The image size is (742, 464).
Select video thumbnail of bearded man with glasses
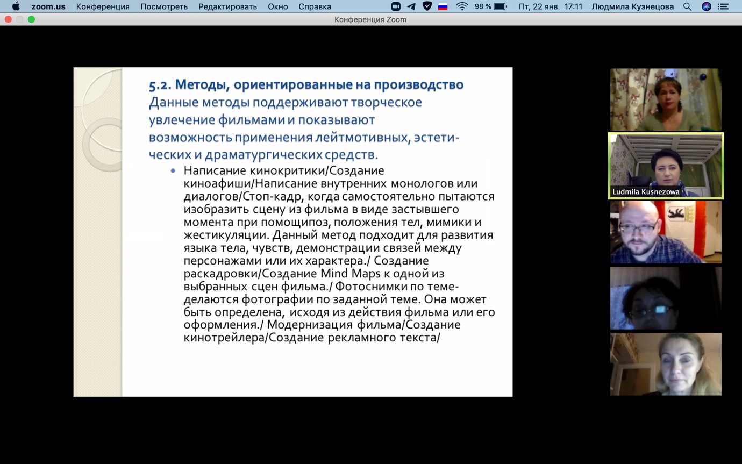pos(666,232)
